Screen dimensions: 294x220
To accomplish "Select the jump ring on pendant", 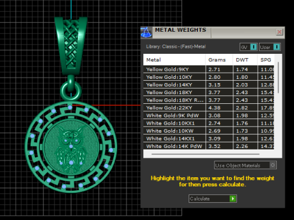I will pyautogui.click(x=71, y=90).
